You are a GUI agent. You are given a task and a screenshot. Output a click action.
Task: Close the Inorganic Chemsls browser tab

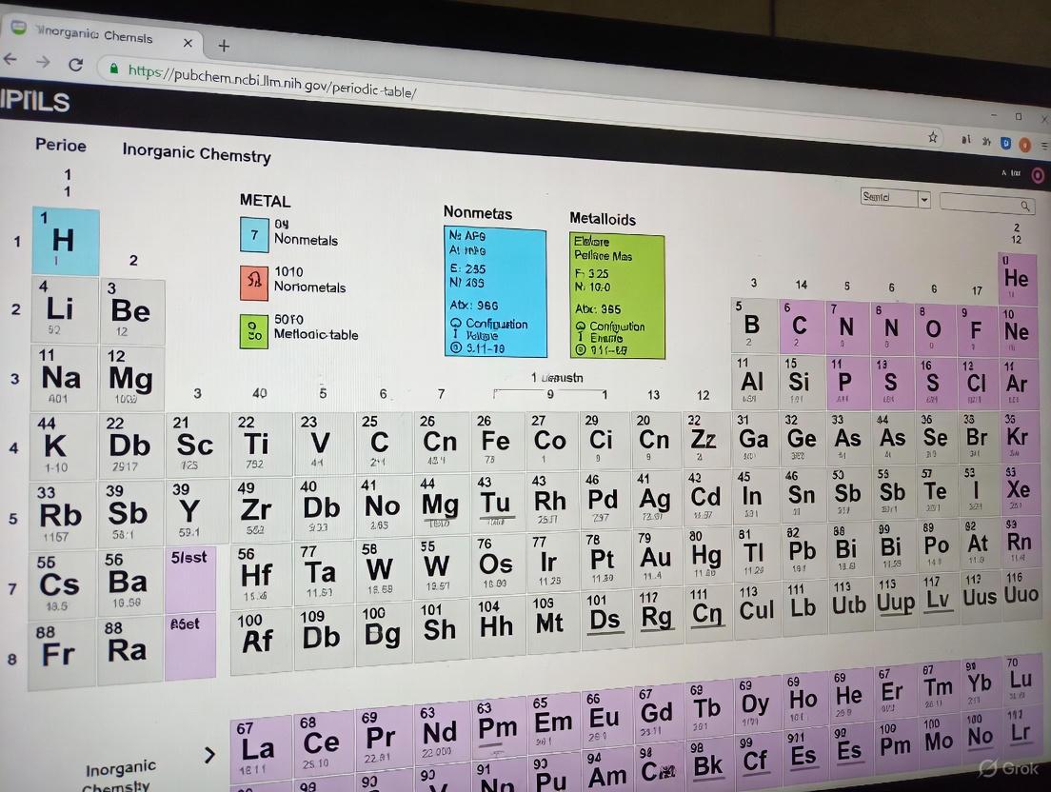tap(188, 43)
